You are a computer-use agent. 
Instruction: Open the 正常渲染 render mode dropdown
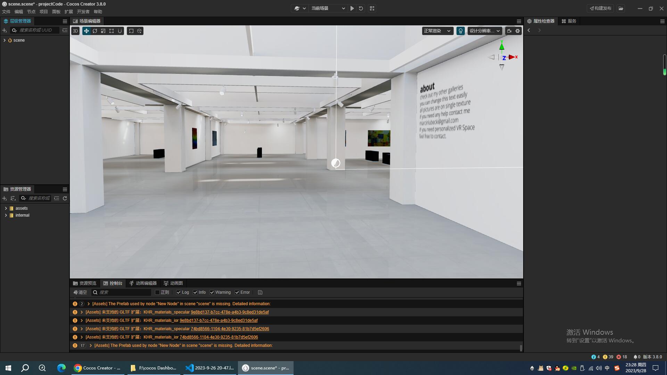pyautogui.click(x=437, y=31)
